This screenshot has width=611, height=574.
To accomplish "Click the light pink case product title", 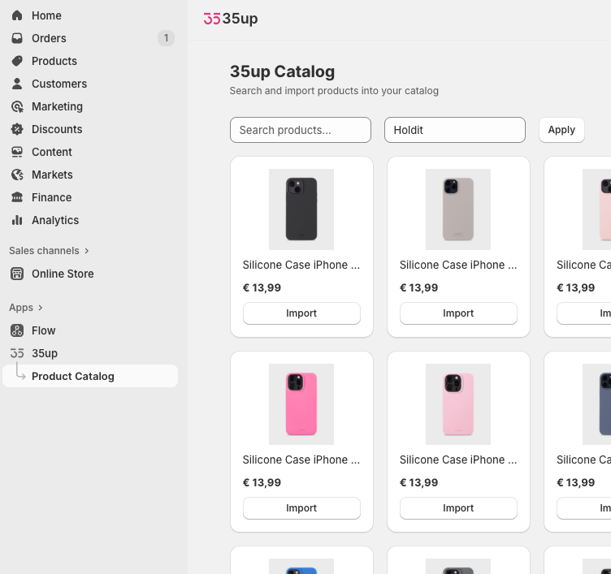I will [x=458, y=460].
